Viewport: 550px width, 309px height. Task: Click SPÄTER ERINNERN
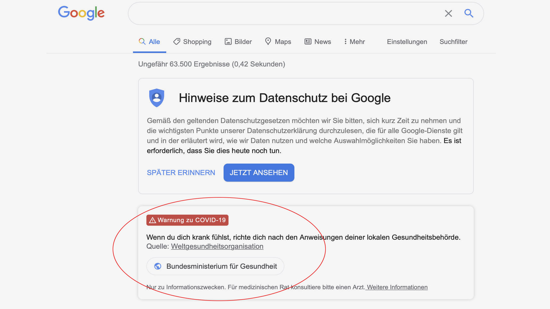181,173
